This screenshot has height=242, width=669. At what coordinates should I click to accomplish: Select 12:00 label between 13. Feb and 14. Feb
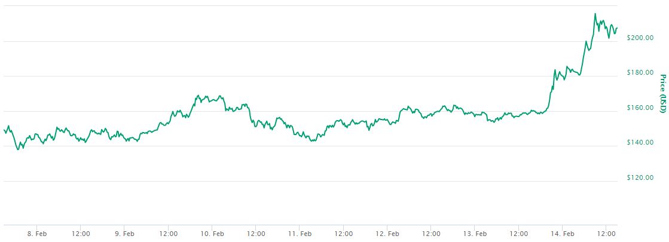pos(518,233)
